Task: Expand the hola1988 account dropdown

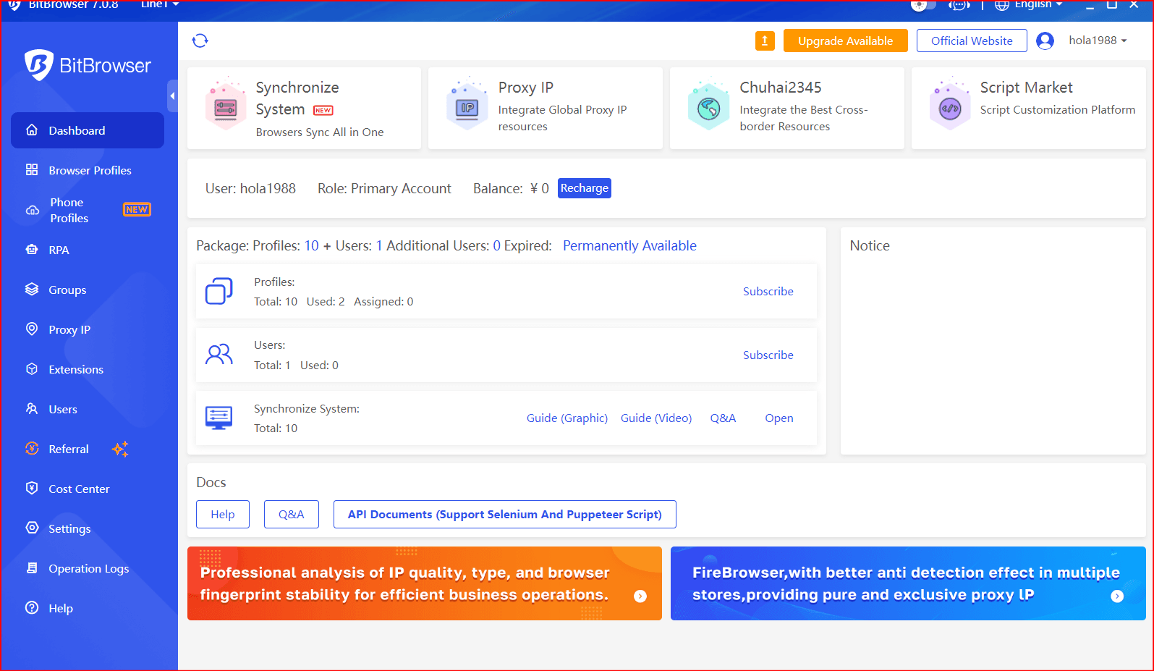Action: coord(1098,41)
